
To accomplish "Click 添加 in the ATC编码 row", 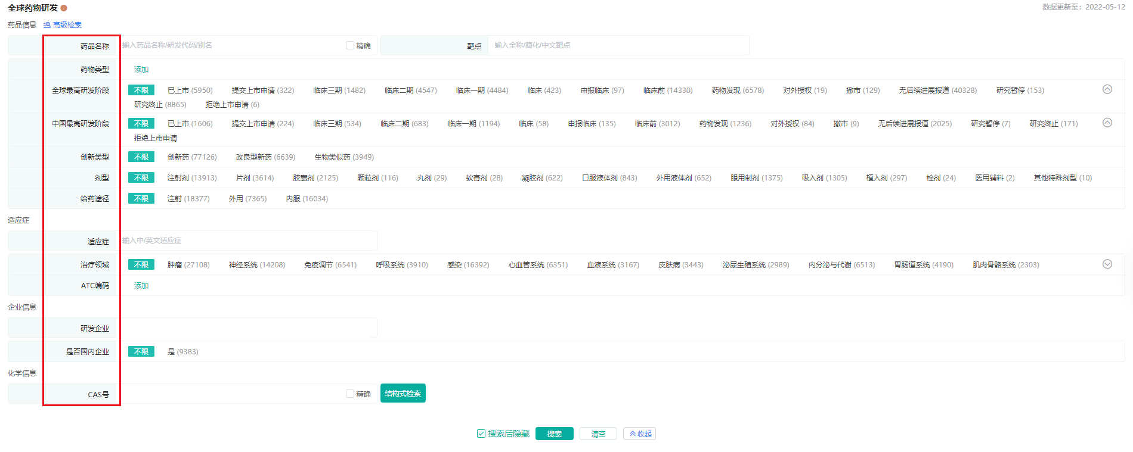I will 141,286.
